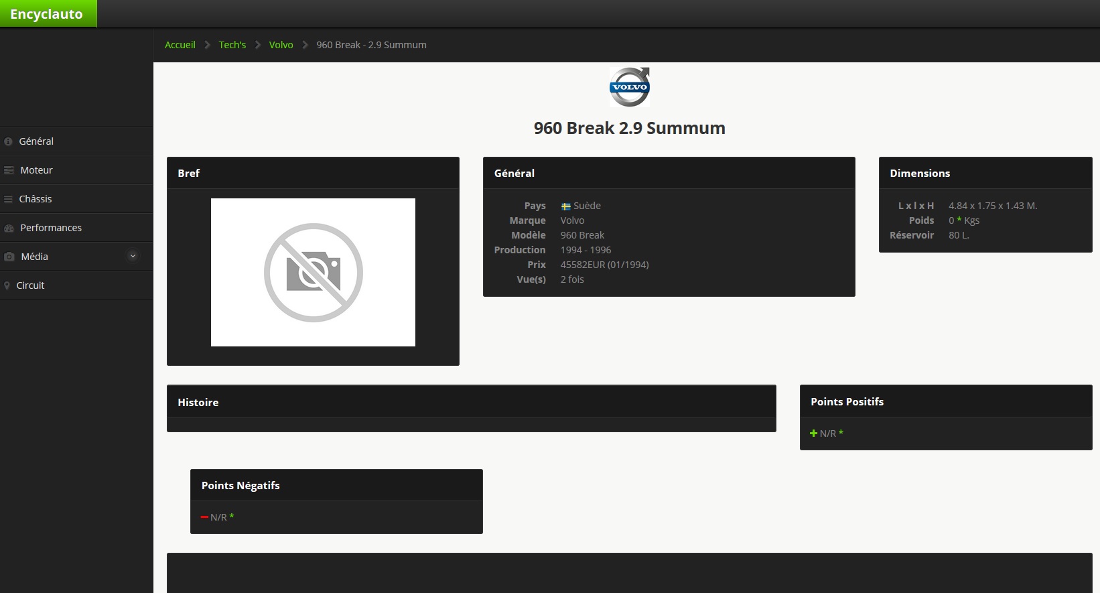Viewport: 1100px width, 593px height.
Task: Click the info icon beside Général
Action: pyautogui.click(x=8, y=141)
